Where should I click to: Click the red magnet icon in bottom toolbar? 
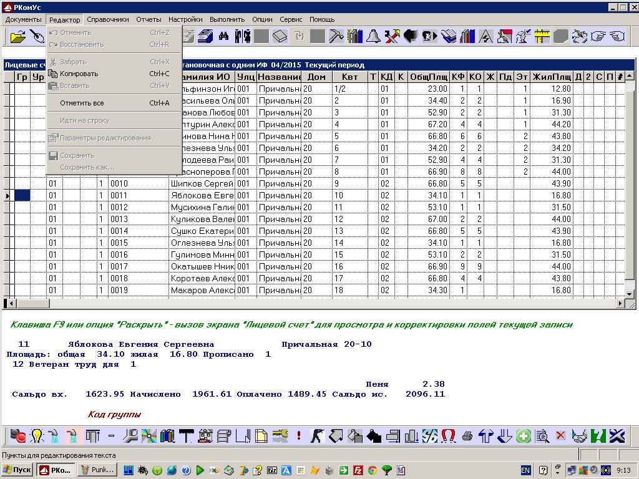448,435
